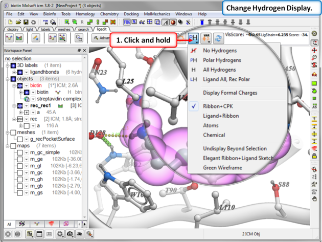The height and width of the screenshot is (242, 322).
Task: Click the PH hydrogen display button
Action: click(193, 38)
